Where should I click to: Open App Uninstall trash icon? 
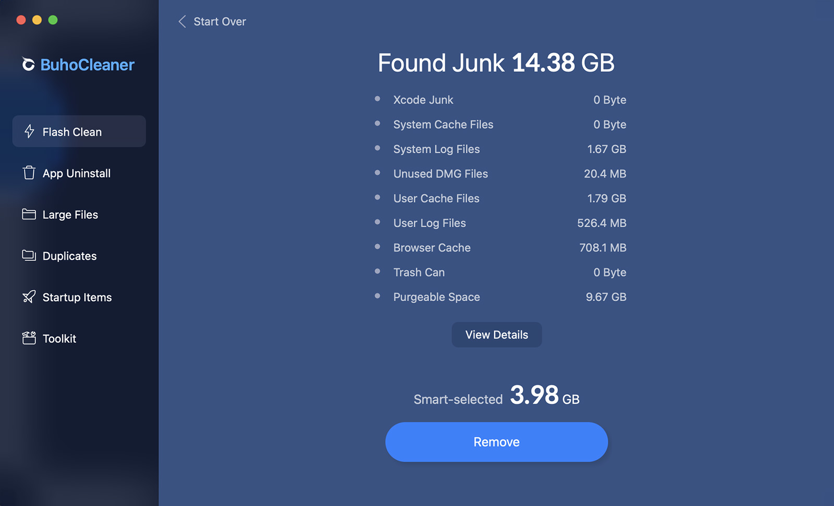29,172
